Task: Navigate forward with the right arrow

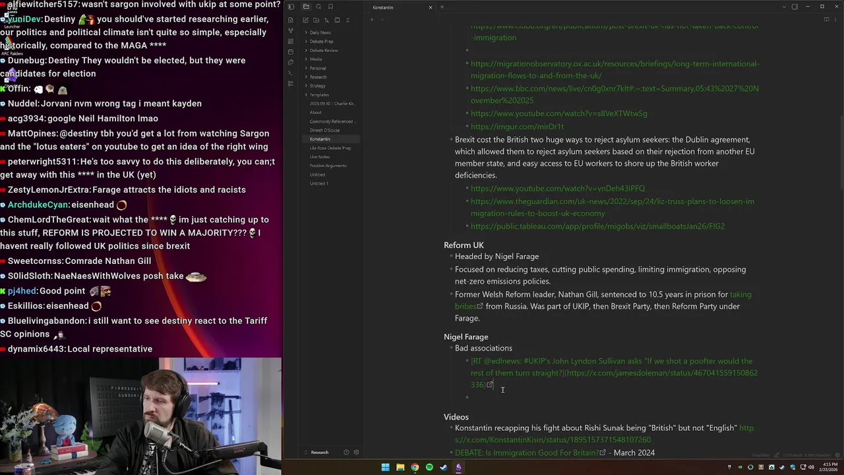Action: pyautogui.click(x=381, y=20)
